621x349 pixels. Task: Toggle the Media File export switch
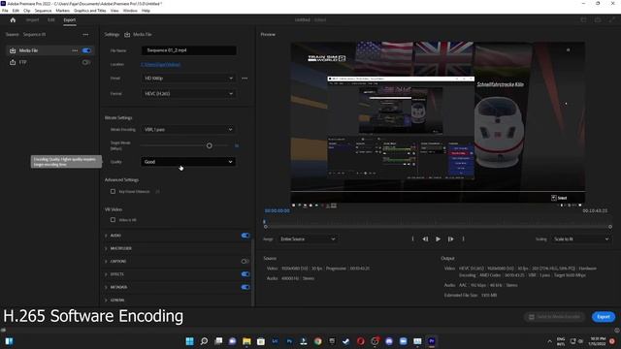click(x=86, y=50)
